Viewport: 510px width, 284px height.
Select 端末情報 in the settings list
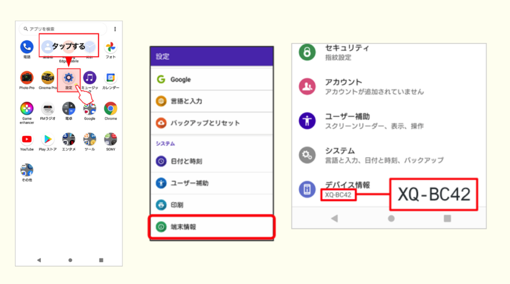pos(212,227)
